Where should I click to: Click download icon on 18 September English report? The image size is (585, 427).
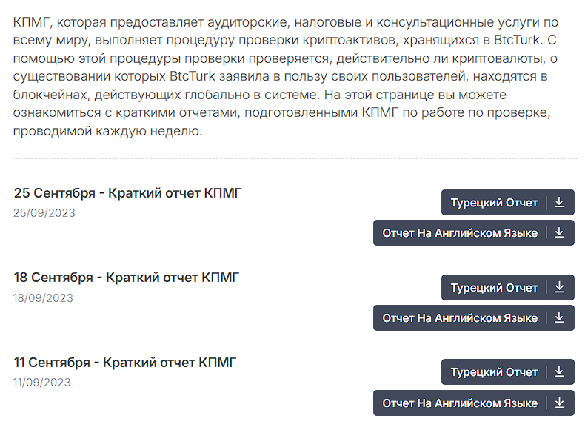click(559, 318)
